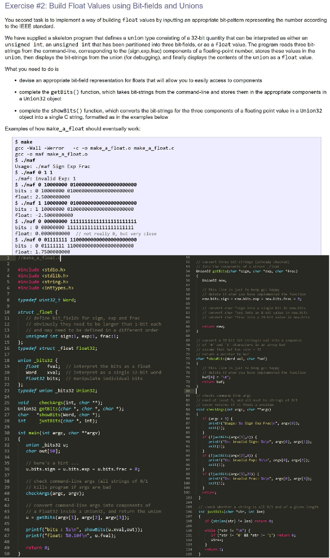
Task: Click the '#include <inttypes.h>' line
Action: pos(46,288)
